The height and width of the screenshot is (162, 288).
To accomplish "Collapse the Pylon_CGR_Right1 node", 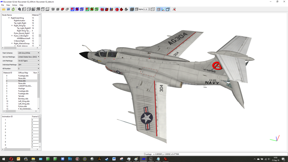I will [x=12, y=36].
